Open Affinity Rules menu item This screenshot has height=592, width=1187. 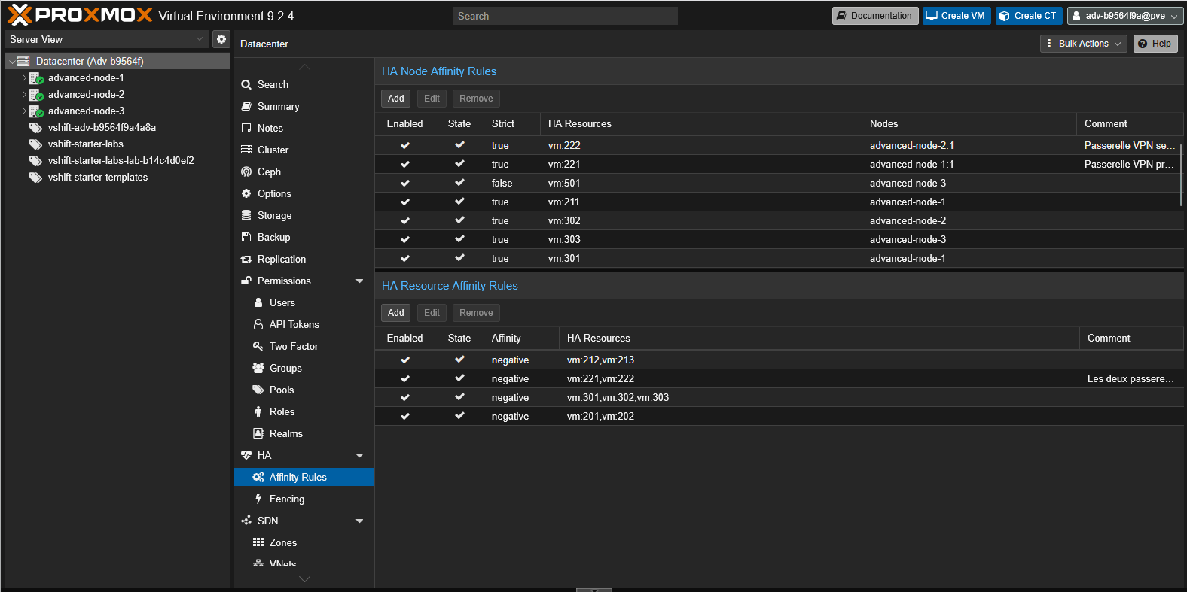pos(304,478)
